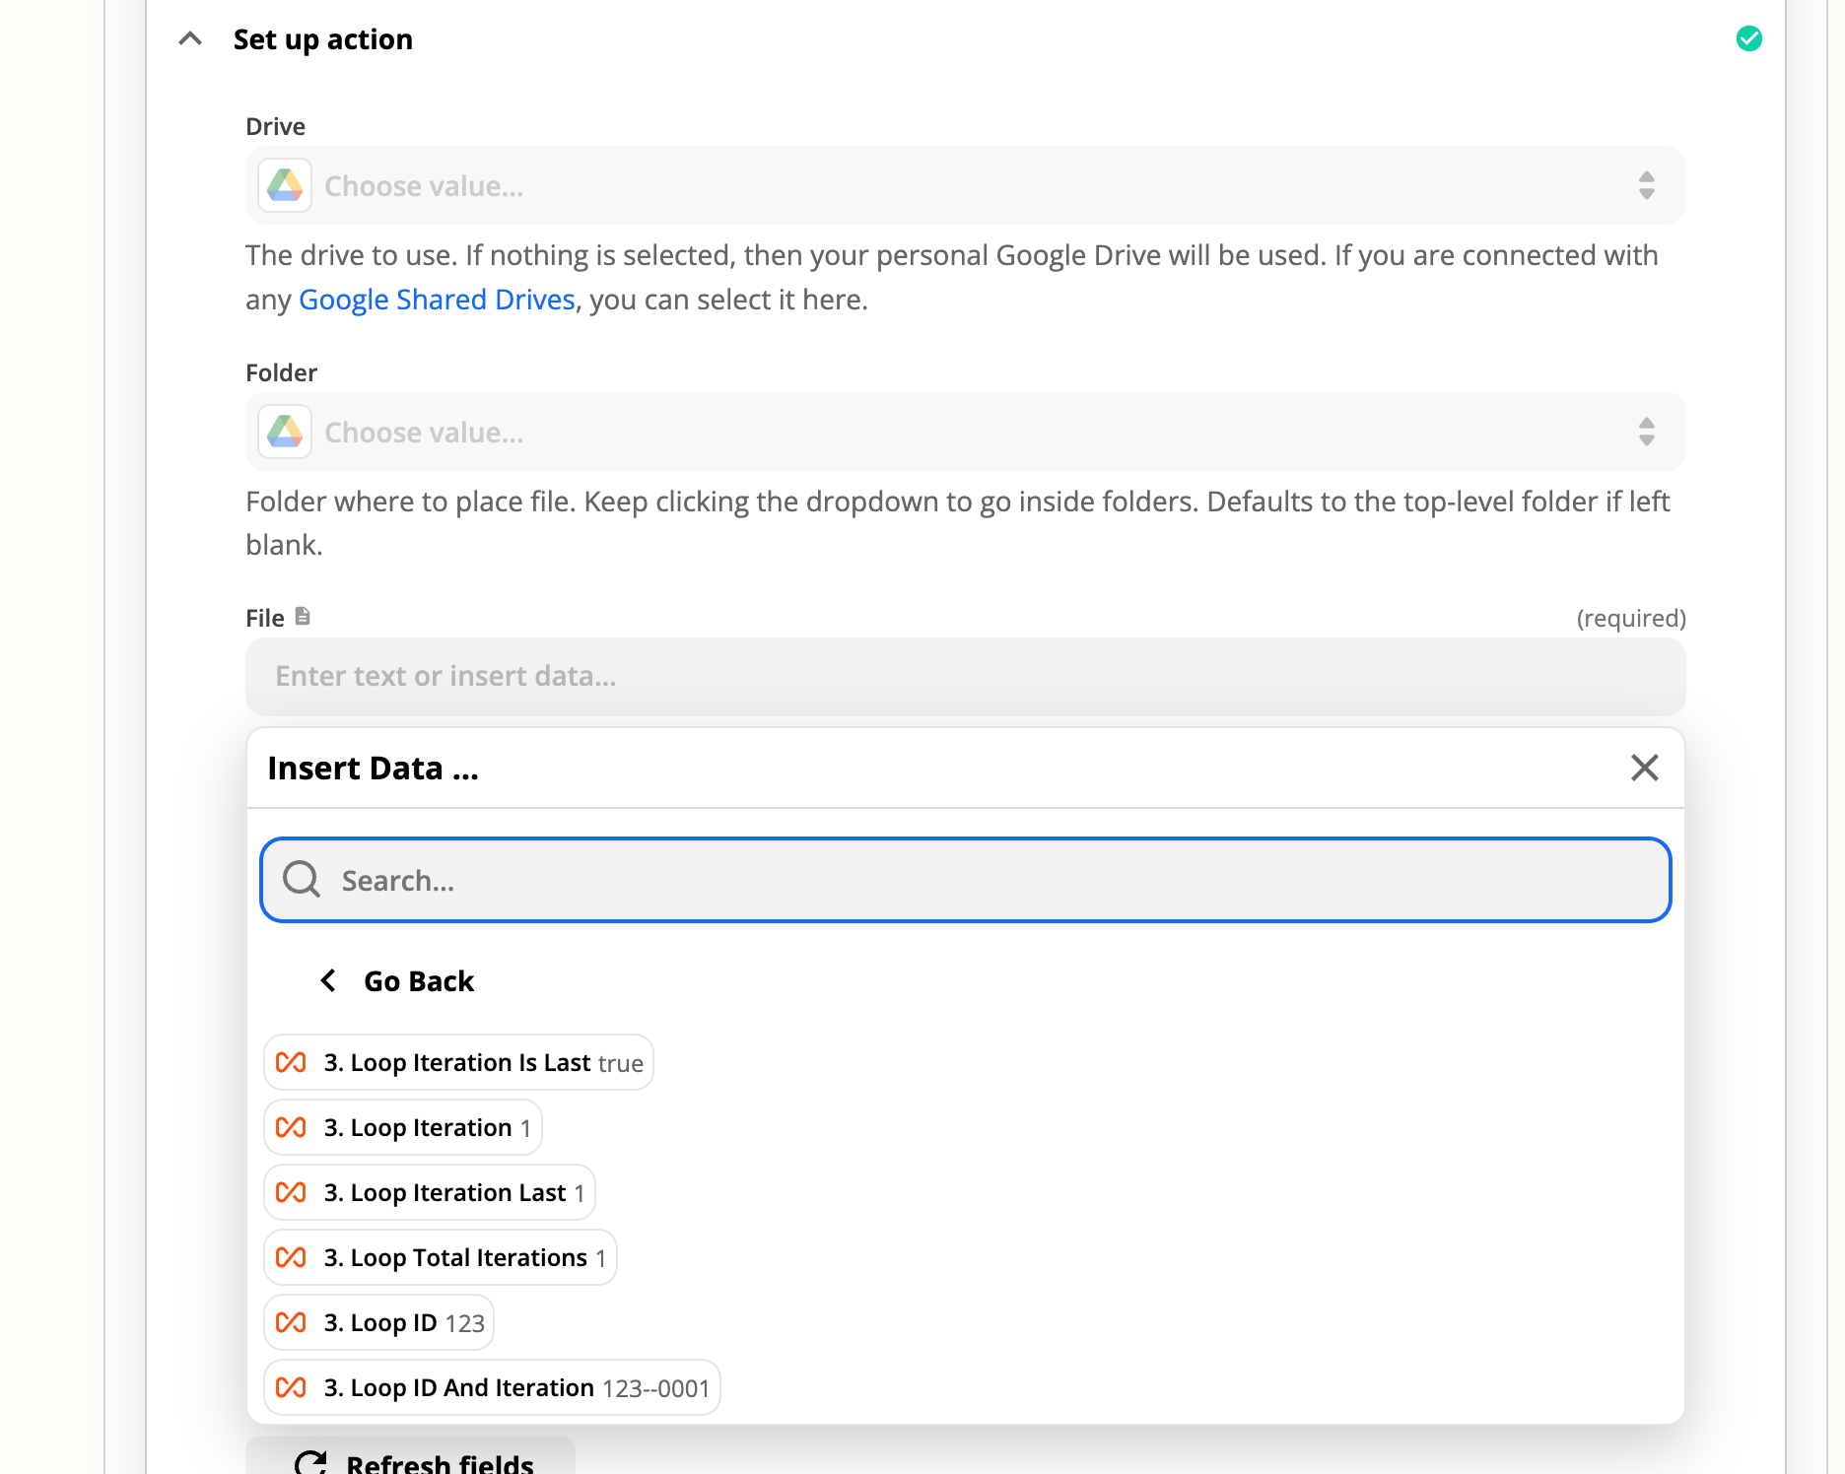Click the '(required)' label text
The image size is (1845, 1474).
tap(1631, 618)
